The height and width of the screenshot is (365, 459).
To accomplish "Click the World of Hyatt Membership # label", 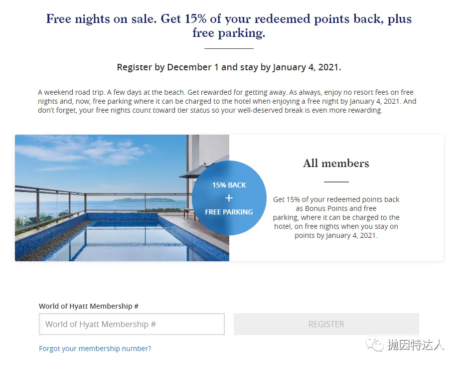I will coord(89,306).
